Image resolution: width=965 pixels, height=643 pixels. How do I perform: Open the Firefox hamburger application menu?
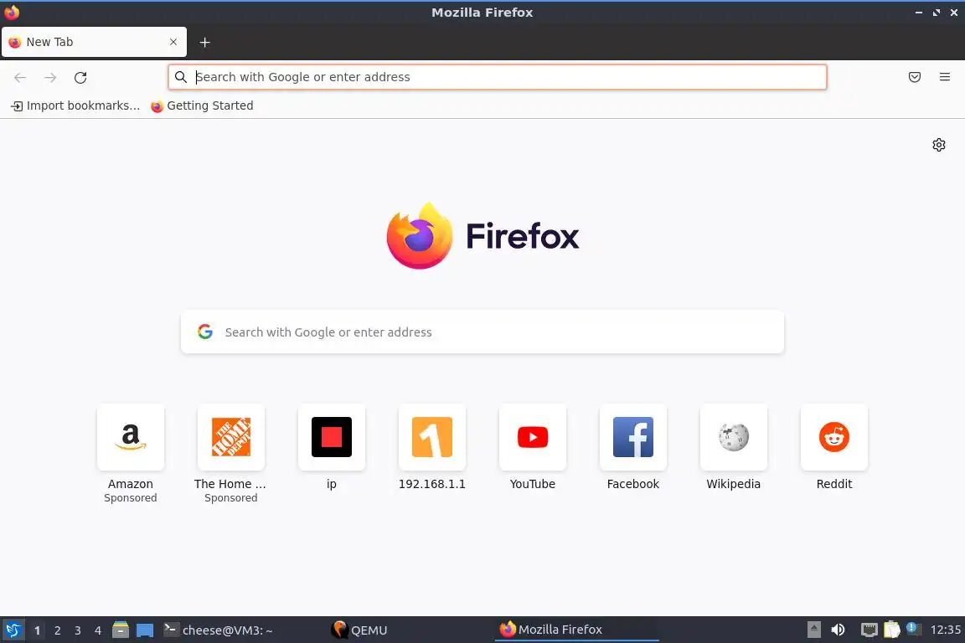(945, 77)
